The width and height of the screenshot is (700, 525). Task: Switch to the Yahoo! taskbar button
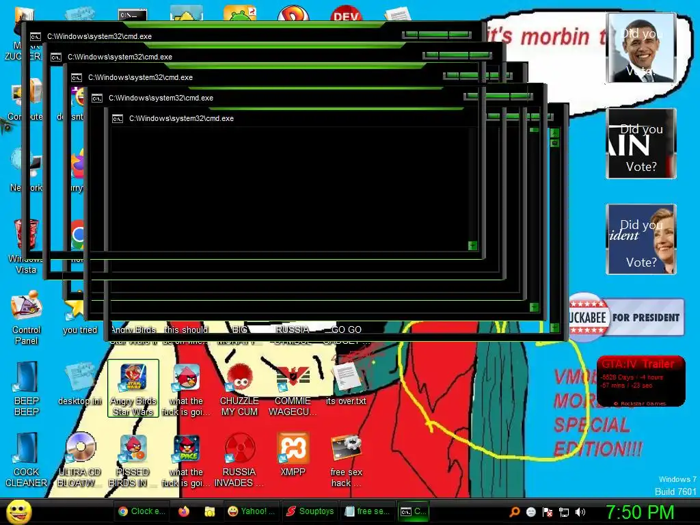(x=252, y=511)
